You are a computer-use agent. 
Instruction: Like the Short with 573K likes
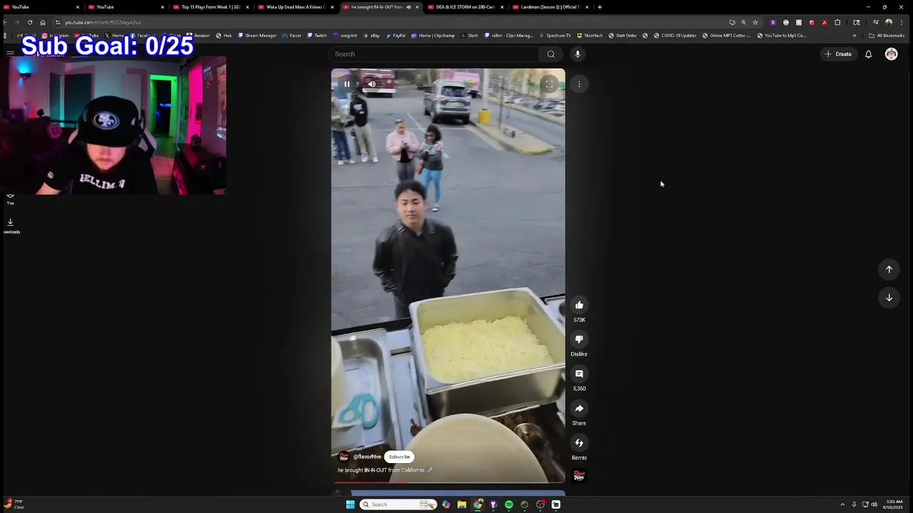[x=579, y=305]
